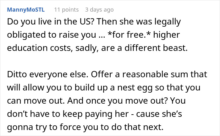Click the question "Do you live in the US?"
This screenshot has width=220, height=136.
point(47,22)
